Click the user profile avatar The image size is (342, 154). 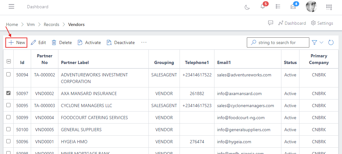311,7
